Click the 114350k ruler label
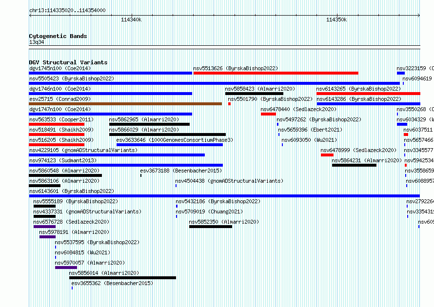The height and width of the screenshot is (307, 434). pyautogui.click(x=336, y=19)
